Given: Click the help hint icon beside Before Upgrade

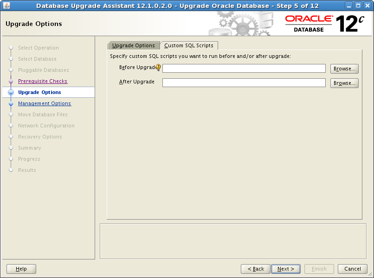Looking at the screenshot, I should [x=158, y=68].
